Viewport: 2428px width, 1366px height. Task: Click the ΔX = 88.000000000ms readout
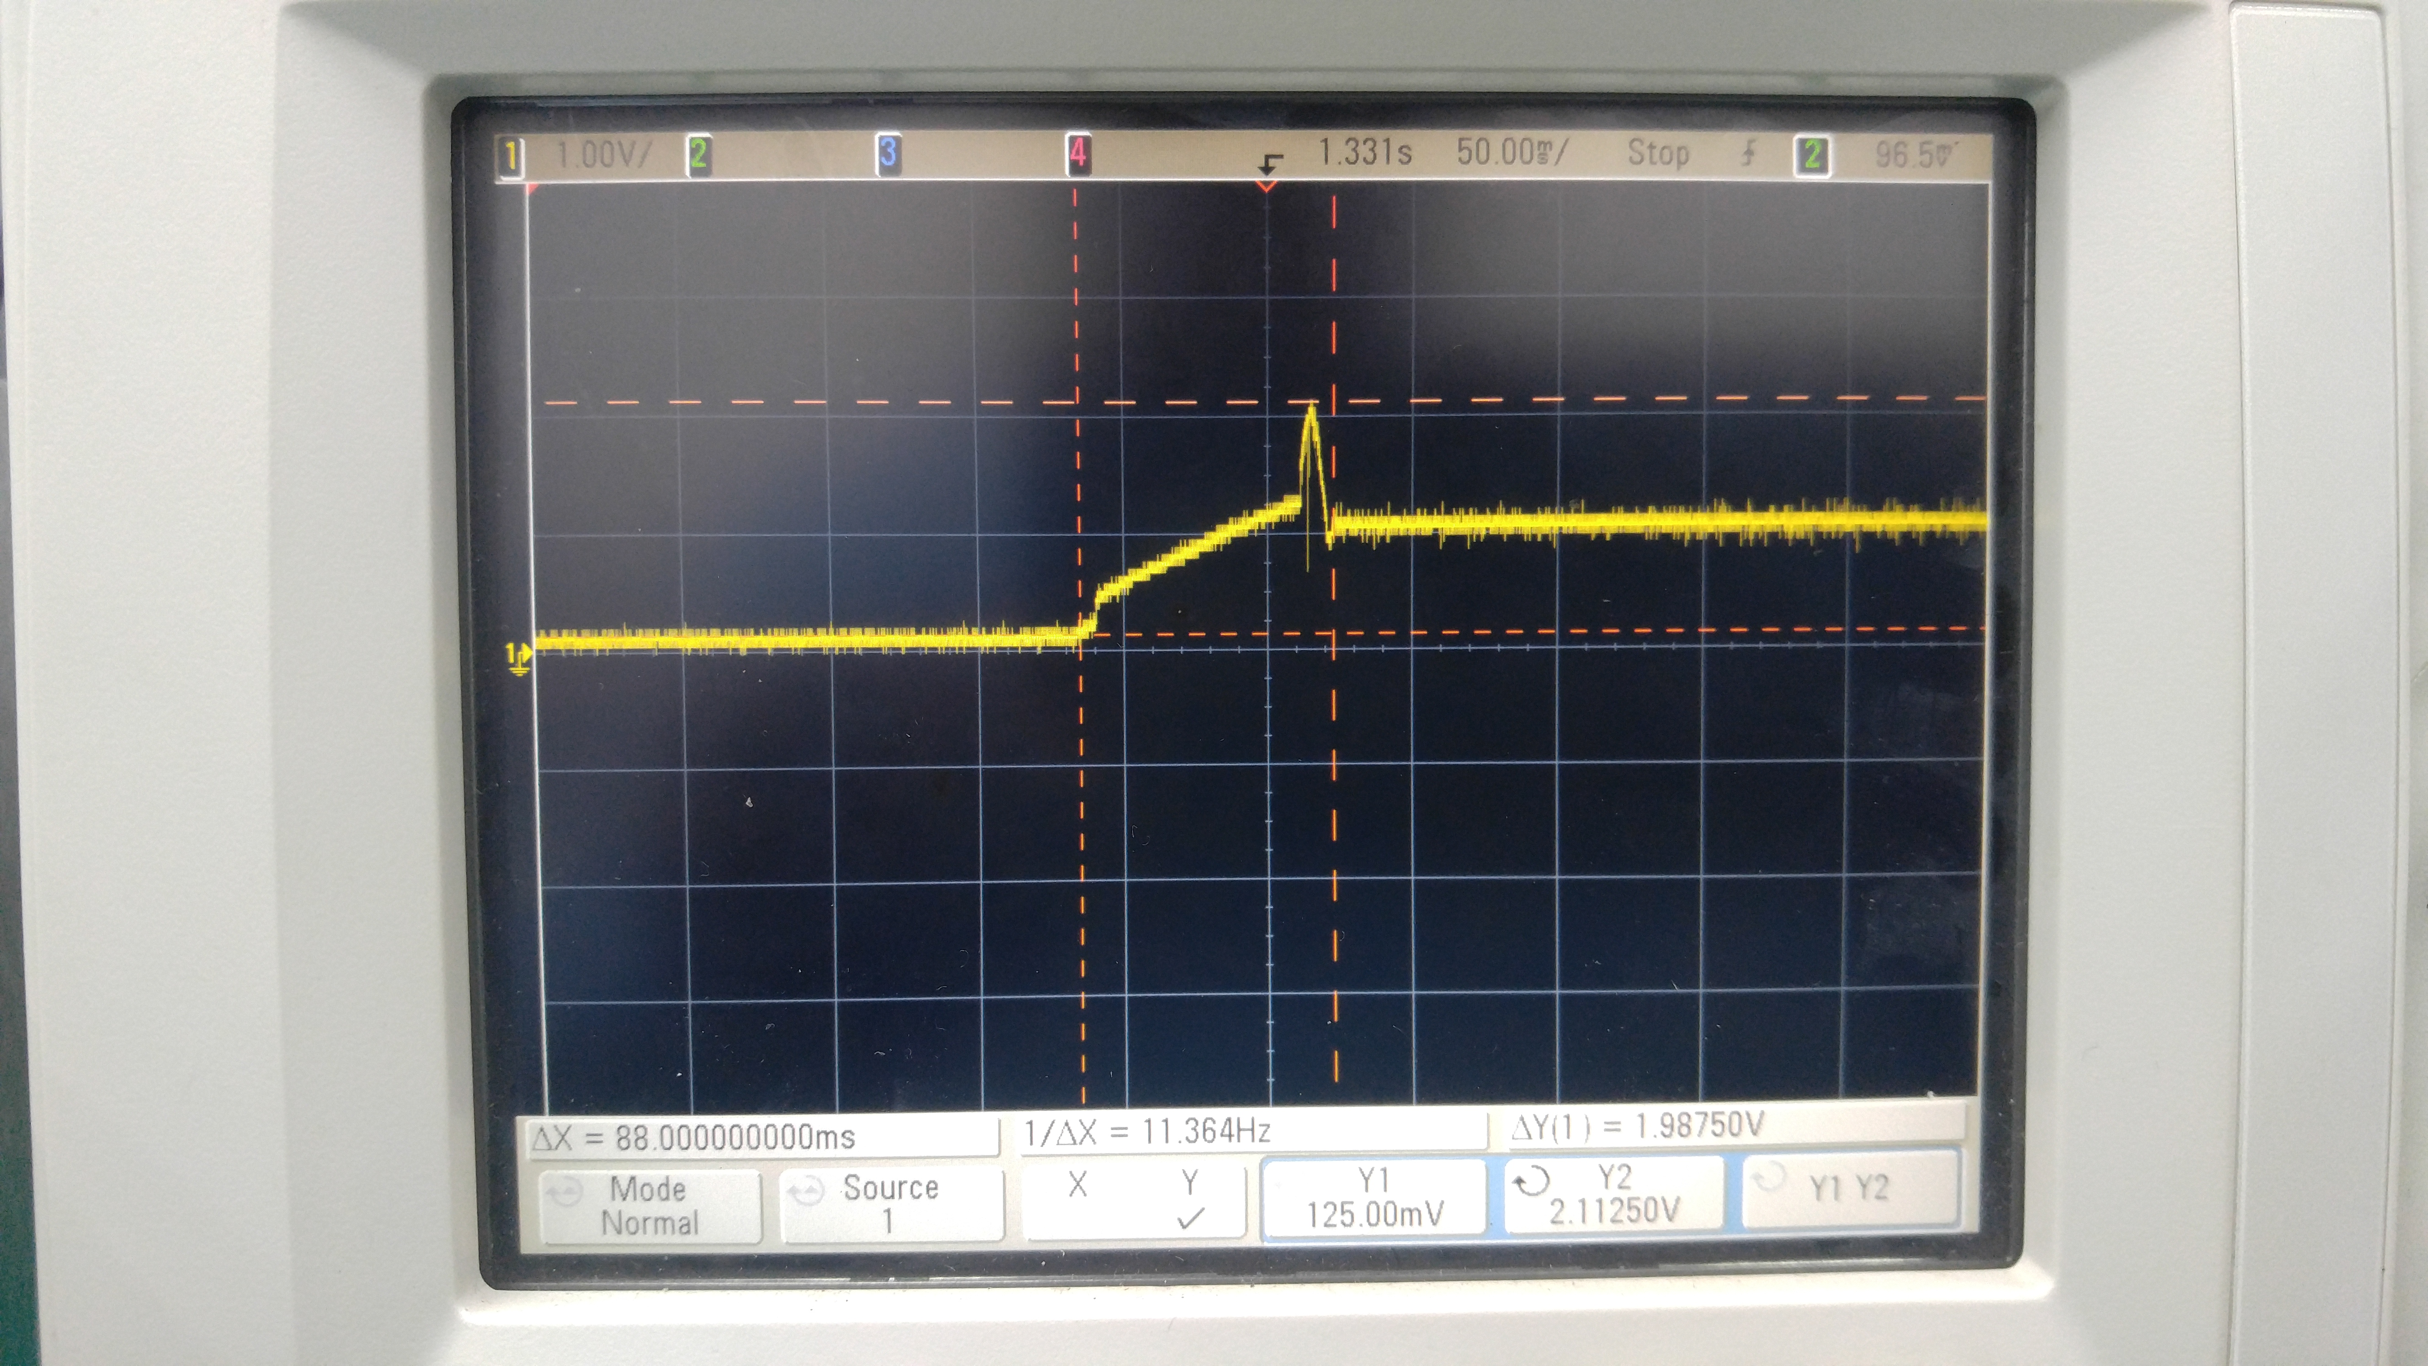tap(694, 1137)
